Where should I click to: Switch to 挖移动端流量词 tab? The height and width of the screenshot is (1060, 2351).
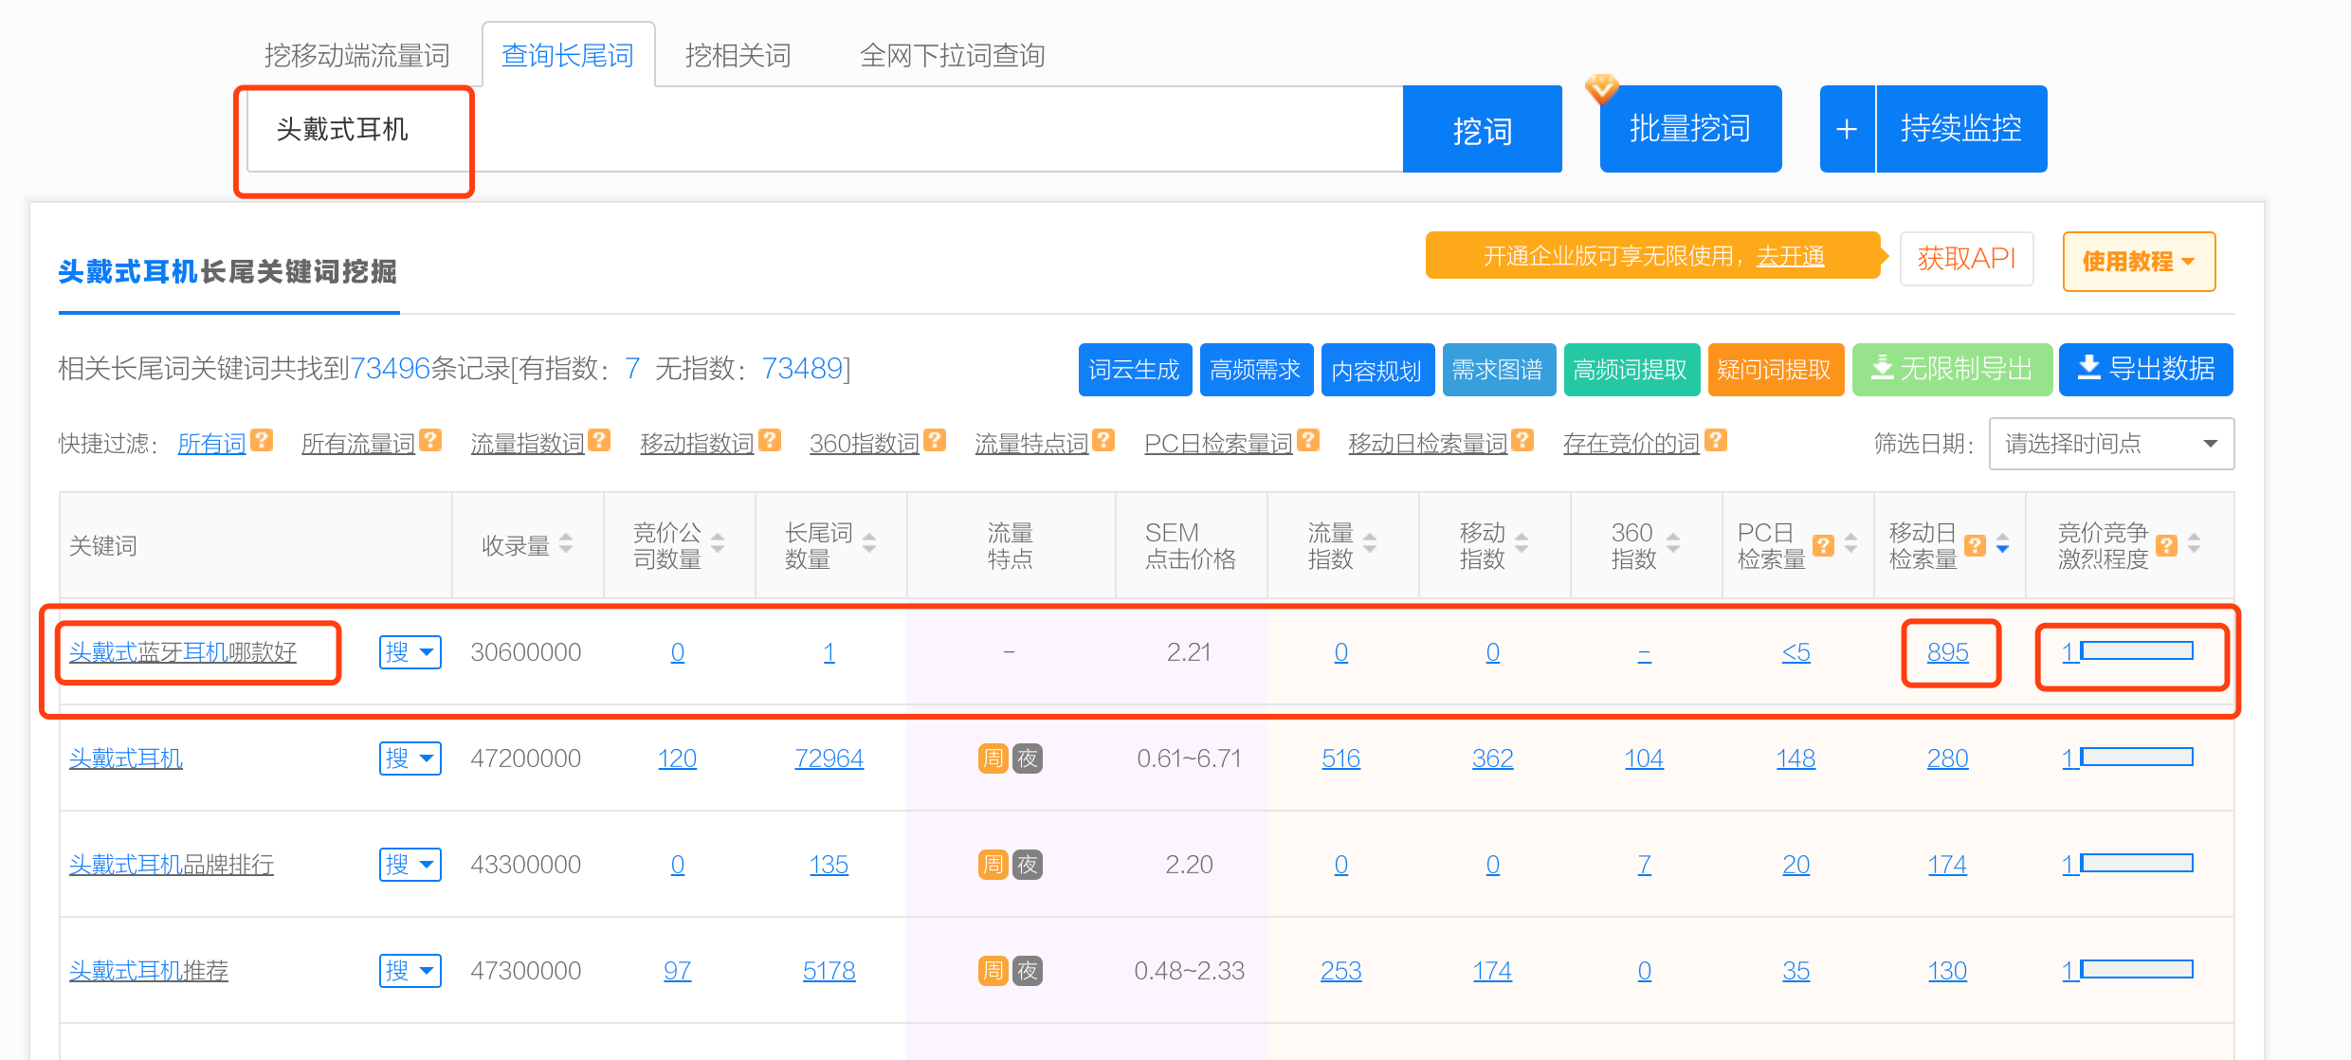pos(356,56)
